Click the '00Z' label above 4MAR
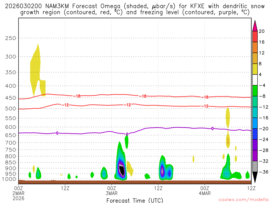 coord(205,188)
